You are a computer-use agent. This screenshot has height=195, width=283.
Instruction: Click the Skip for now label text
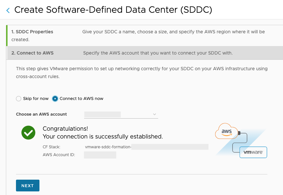[x=36, y=99]
